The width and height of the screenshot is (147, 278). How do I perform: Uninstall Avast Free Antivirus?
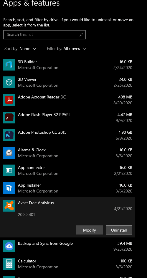(119, 230)
